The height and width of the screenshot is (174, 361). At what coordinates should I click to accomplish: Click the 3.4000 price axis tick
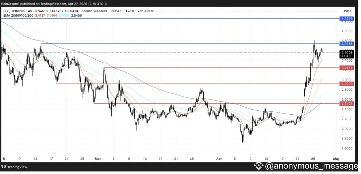coord(347,60)
